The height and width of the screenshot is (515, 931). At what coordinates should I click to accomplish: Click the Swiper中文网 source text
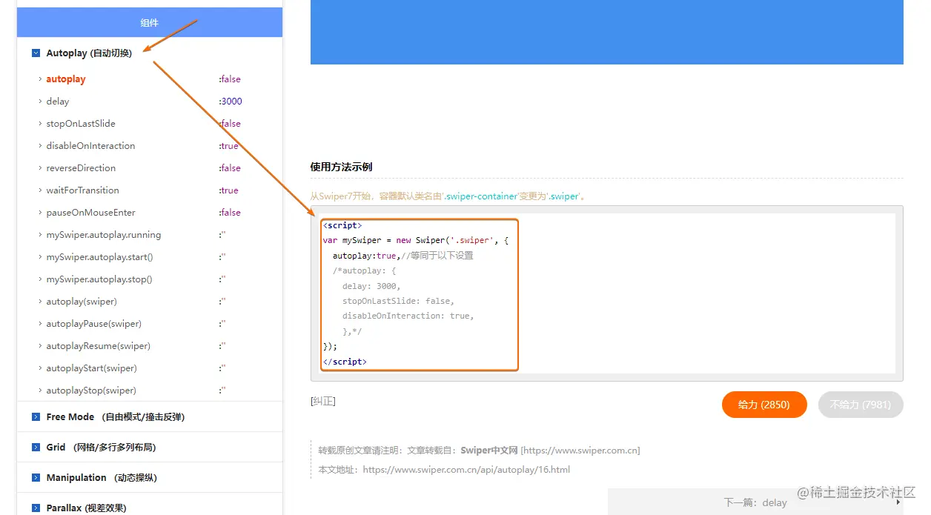[489, 451]
